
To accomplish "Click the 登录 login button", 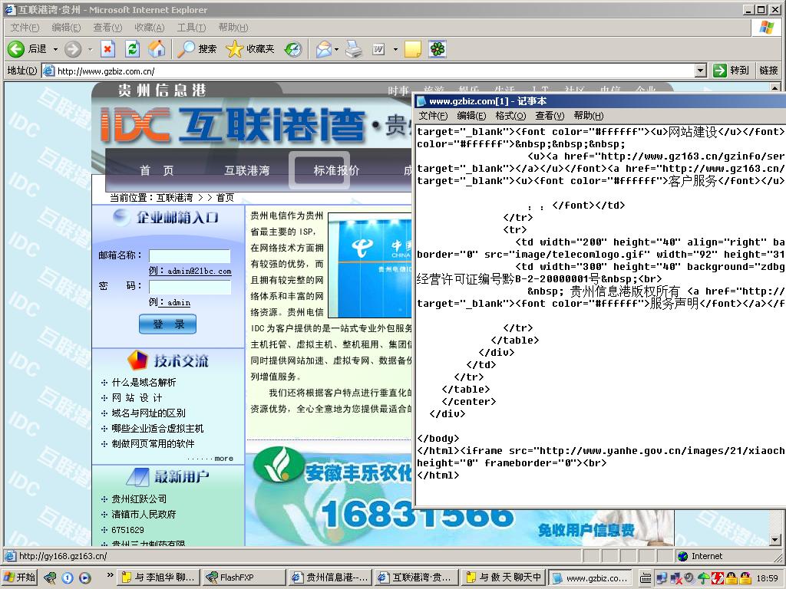I will pos(167,324).
